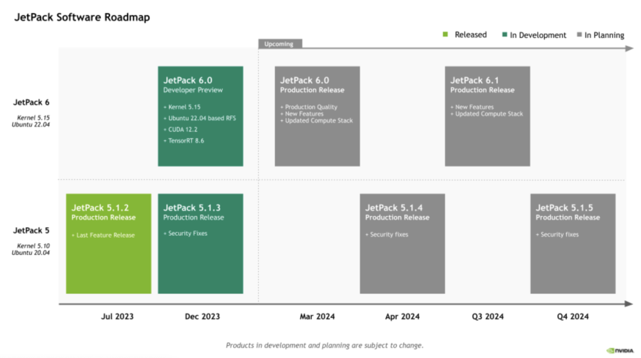Click the dark green In Development legend square

point(505,35)
